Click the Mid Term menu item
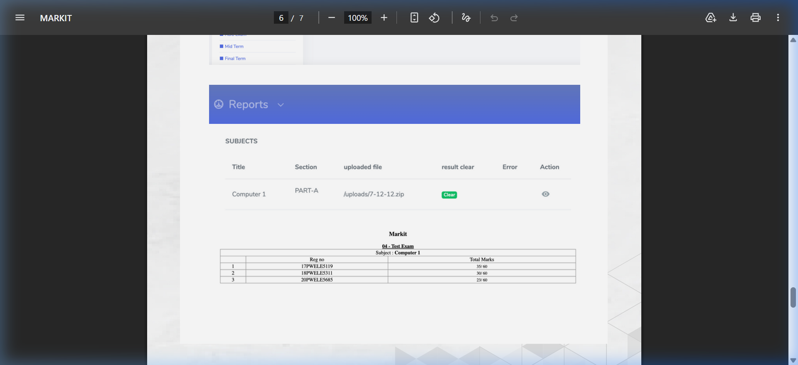The height and width of the screenshot is (365, 798). click(x=234, y=47)
